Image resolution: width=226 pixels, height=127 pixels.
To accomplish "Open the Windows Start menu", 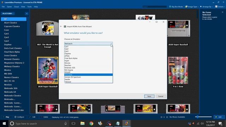I will coord(4,123).
